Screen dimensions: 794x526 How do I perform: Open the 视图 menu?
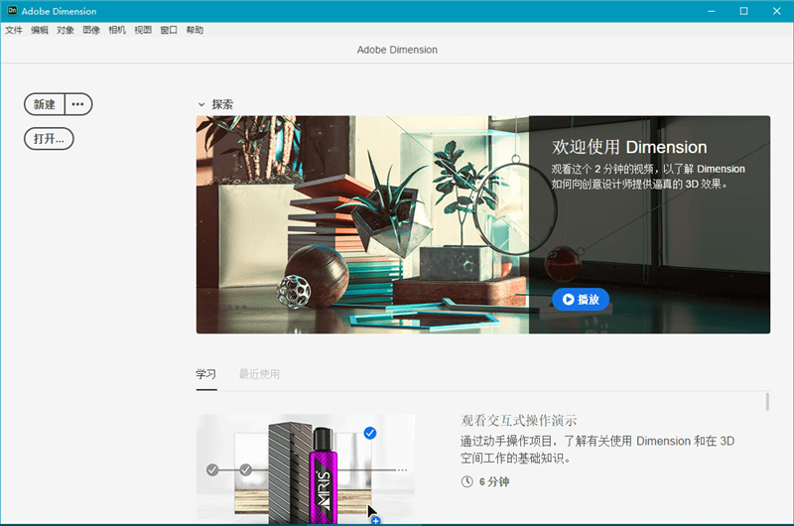[x=143, y=31]
